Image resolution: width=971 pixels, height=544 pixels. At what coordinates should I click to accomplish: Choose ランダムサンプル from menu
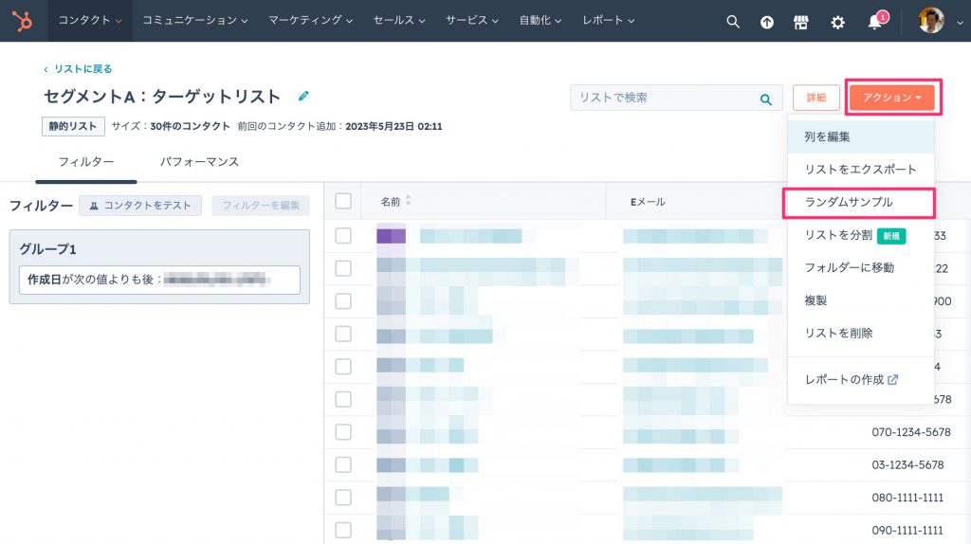[x=859, y=203]
